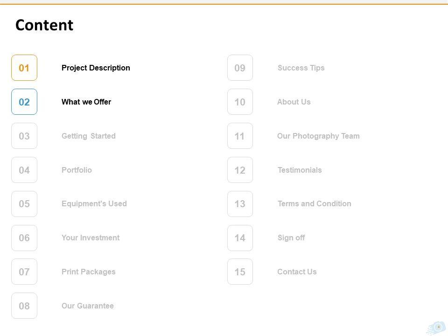Screen dimensions: 448x336
Task: Open Our Photography Team section
Action: click(x=318, y=136)
